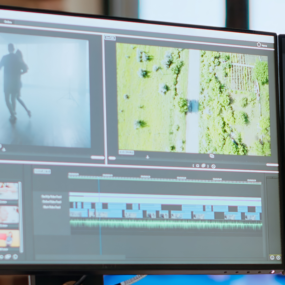Click the pill slider at the far right below the aerial preview
285x285 pixels.
pyautogui.click(x=272, y=165)
